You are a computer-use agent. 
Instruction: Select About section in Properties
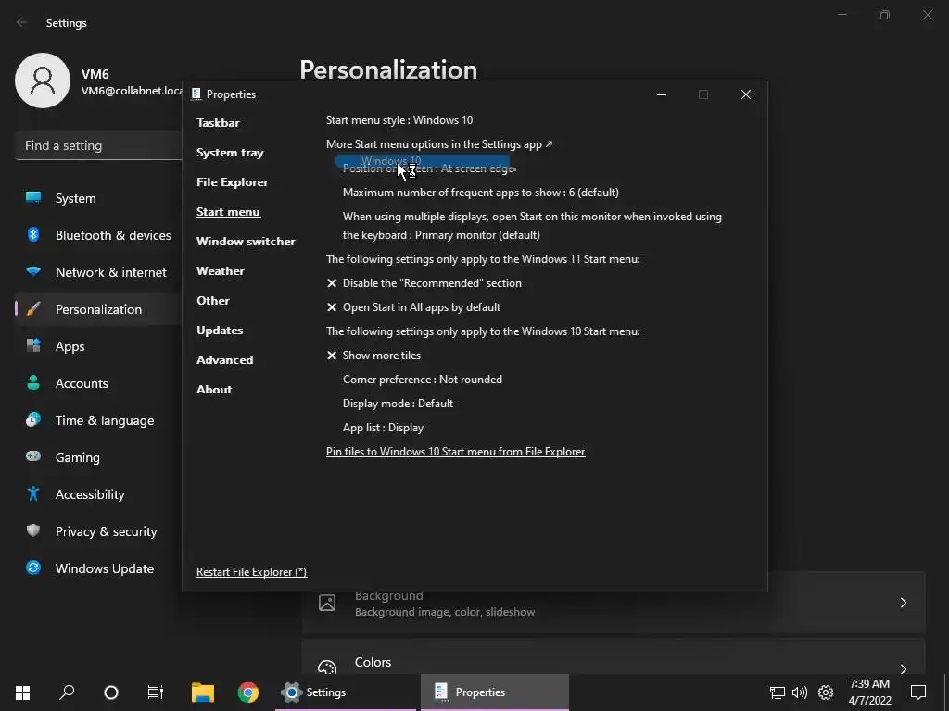point(214,390)
